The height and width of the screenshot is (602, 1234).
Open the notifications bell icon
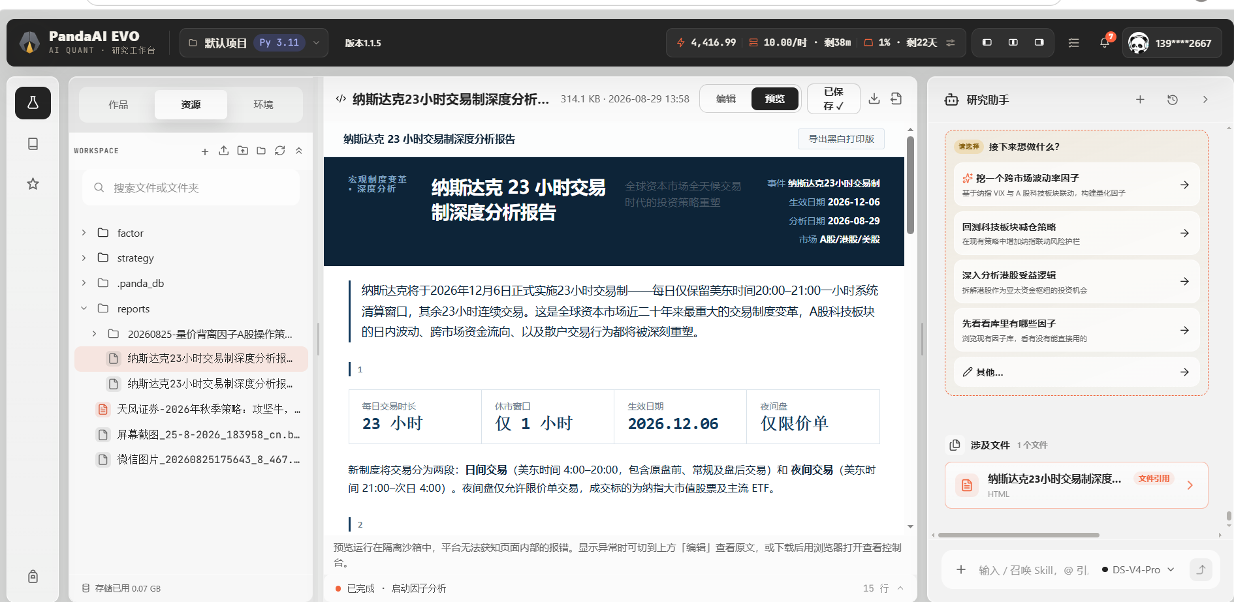pyautogui.click(x=1104, y=42)
